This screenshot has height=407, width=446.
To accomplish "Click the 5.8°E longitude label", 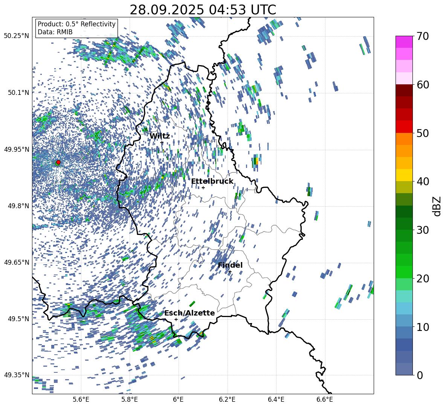I will click(130, 399).
